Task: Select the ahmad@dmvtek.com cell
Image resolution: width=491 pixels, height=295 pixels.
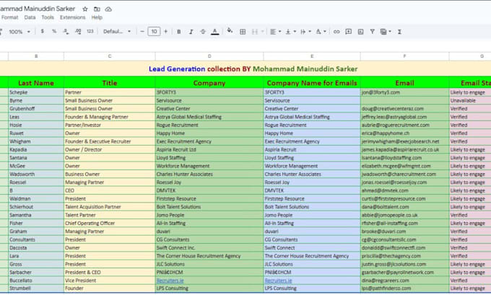Action: tap(404, 190)
